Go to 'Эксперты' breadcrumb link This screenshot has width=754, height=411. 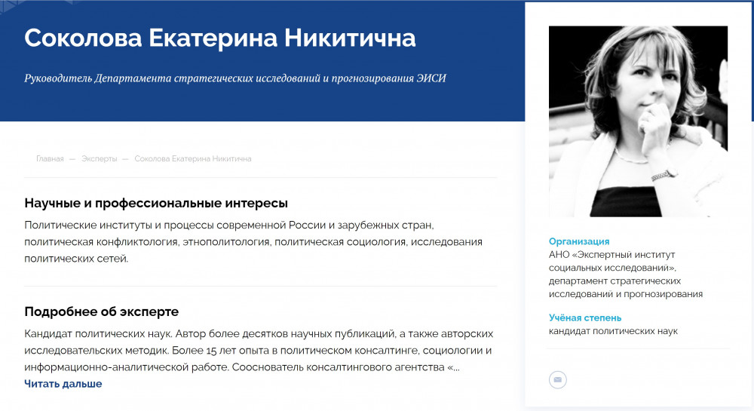(99, 158)
